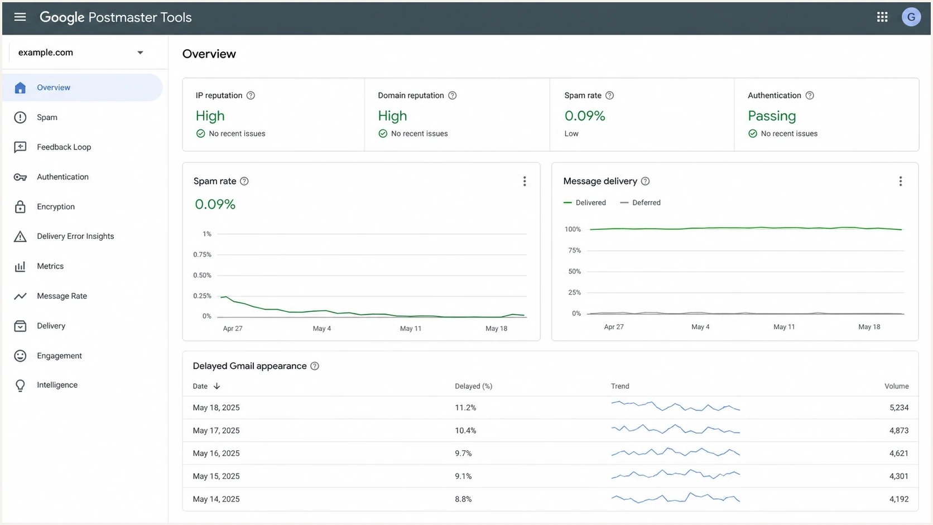Click the Feedback Loop chat icon
This screenshot has width=933, height=525.
click(20, 147)
